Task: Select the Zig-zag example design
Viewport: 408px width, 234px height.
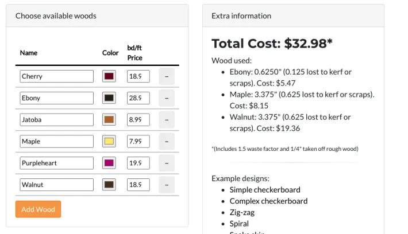Action: pos(242,212)
